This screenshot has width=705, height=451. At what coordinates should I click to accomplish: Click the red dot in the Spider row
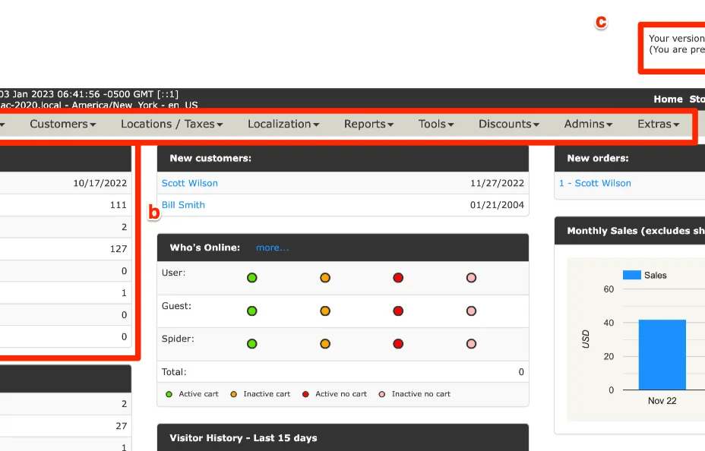398,344
